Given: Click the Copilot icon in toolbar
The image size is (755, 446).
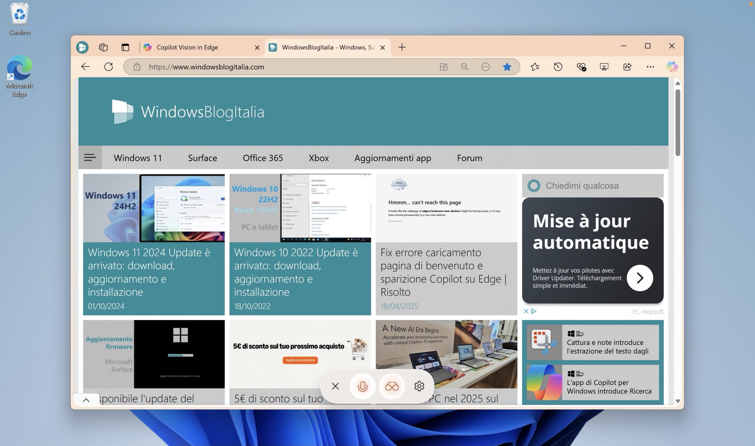Looking at the screenshot, I should coord(672,67).
